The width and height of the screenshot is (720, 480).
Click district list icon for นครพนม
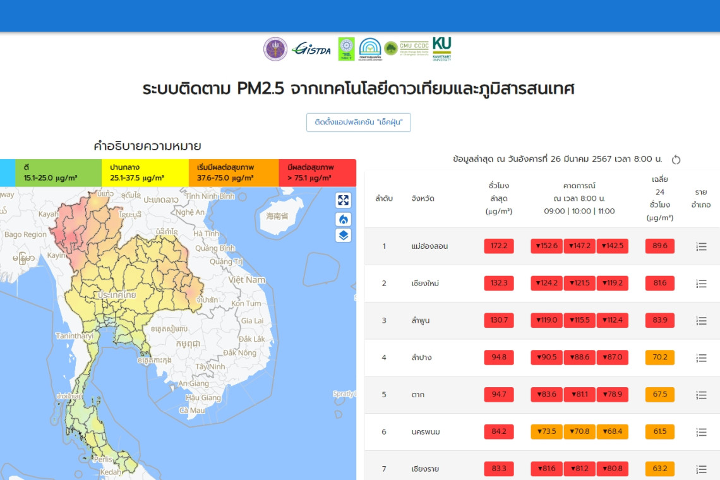point(700,433)
